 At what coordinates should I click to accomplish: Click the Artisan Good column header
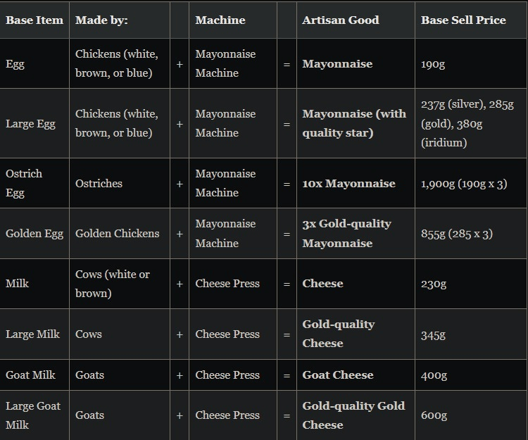(x=341, y=20)
